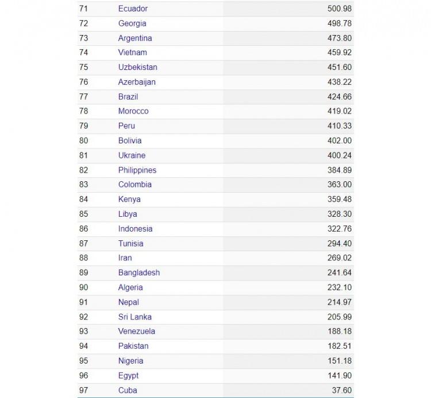
Task: Select the Vietnam link
Action: 132,53
